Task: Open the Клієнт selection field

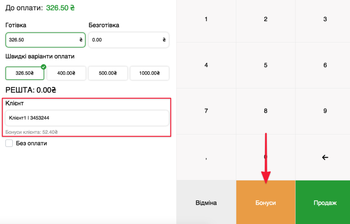Action: 87,118
